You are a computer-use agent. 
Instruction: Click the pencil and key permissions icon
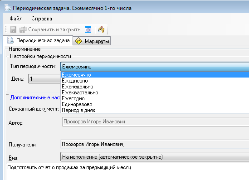[101, 29]
